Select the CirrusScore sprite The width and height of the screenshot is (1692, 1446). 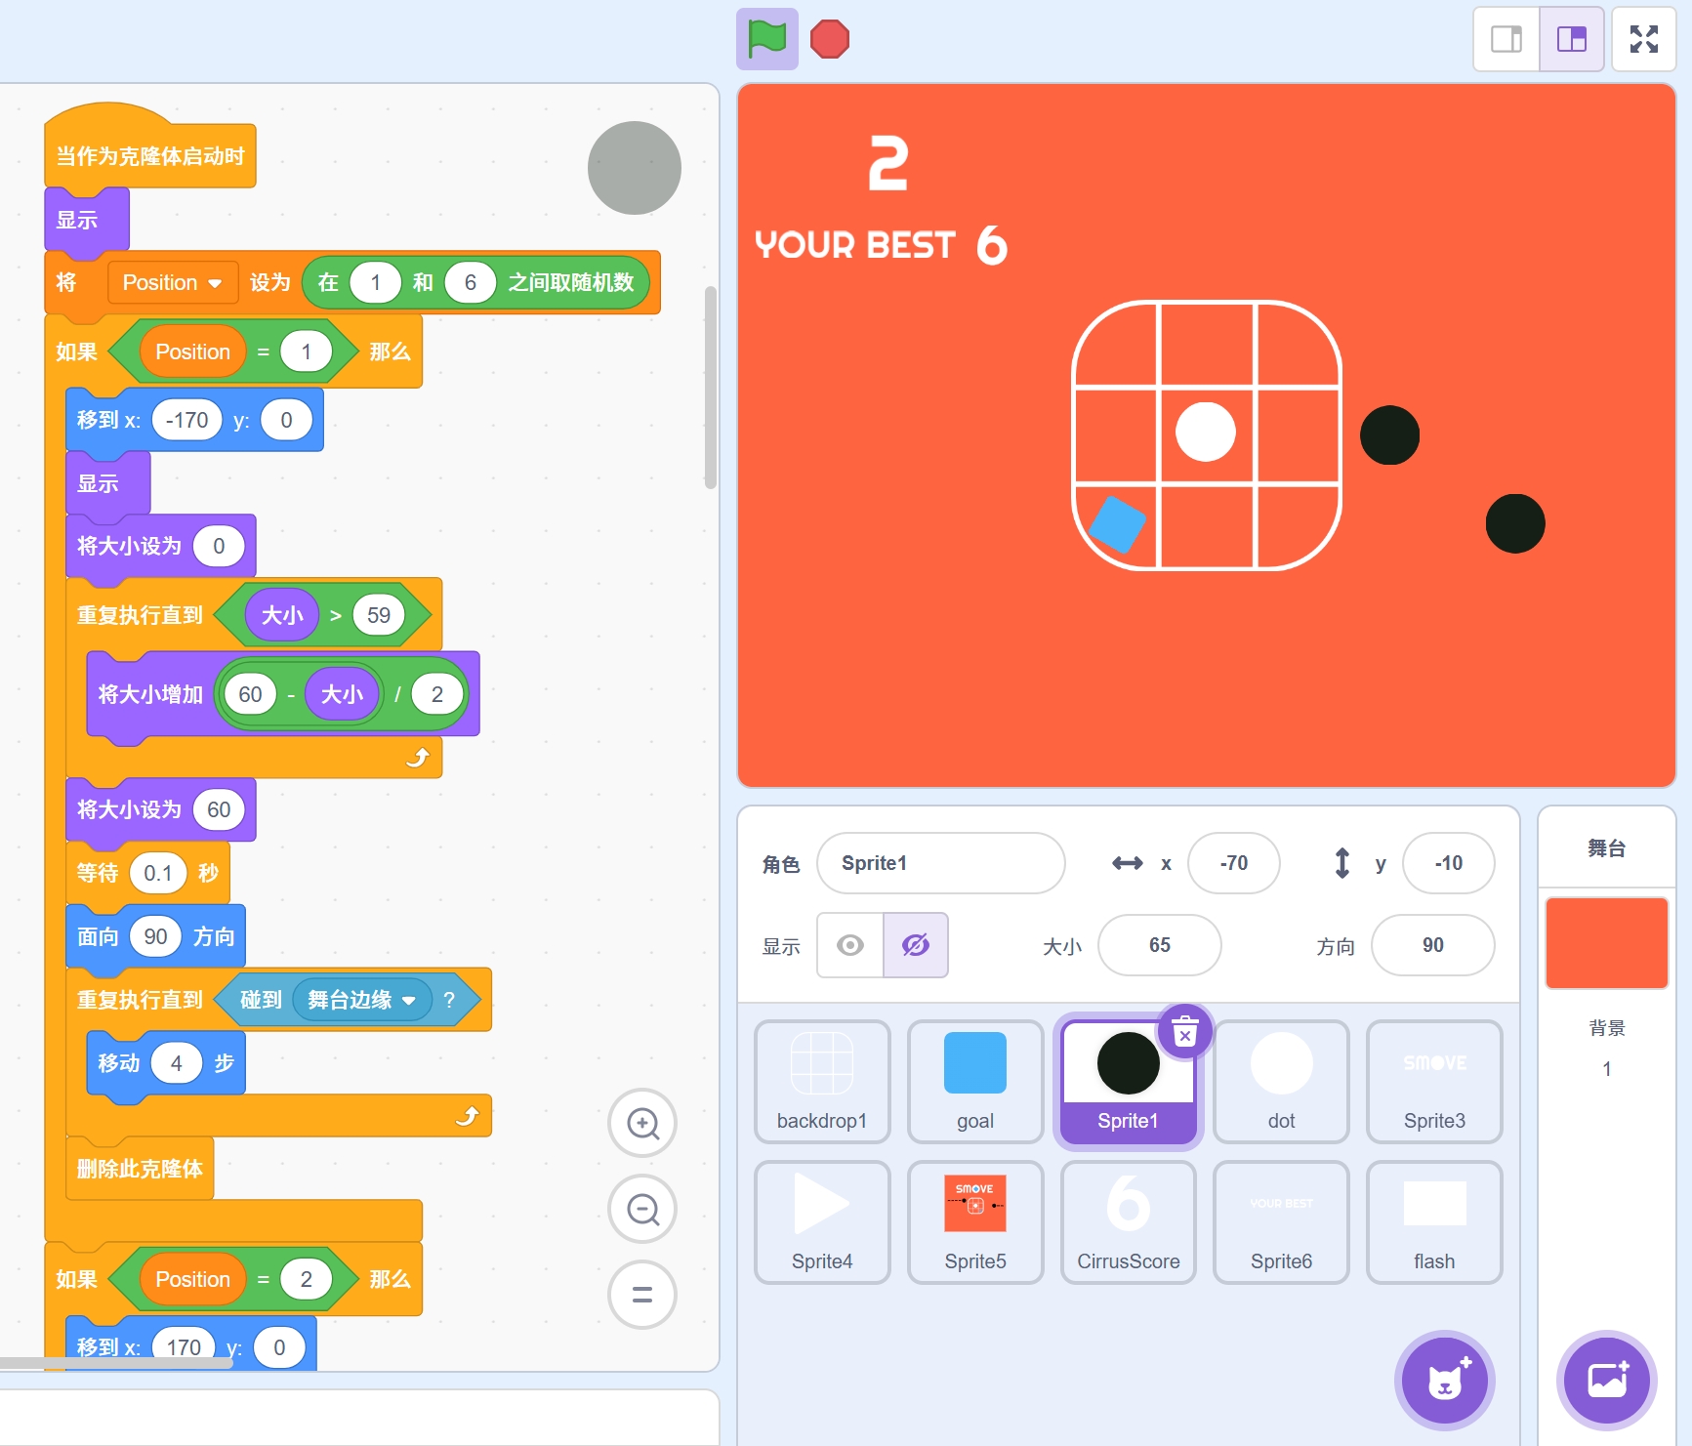click(1128, 1221)
